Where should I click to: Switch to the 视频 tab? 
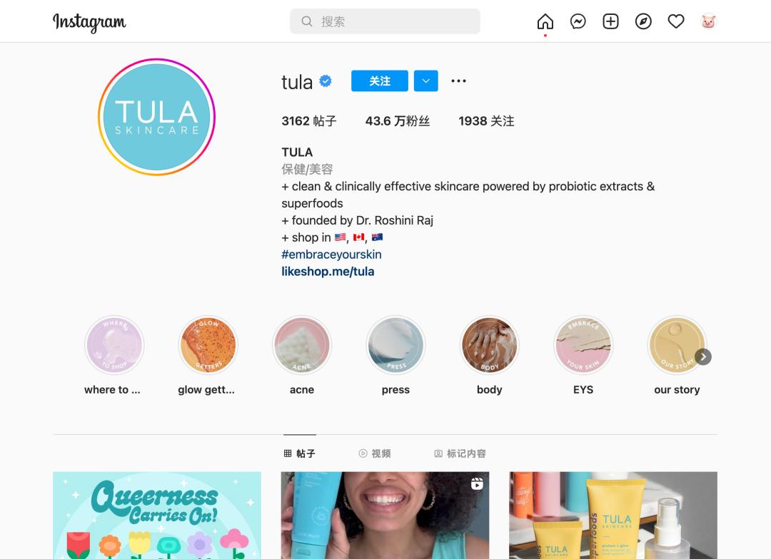(375, 453)
